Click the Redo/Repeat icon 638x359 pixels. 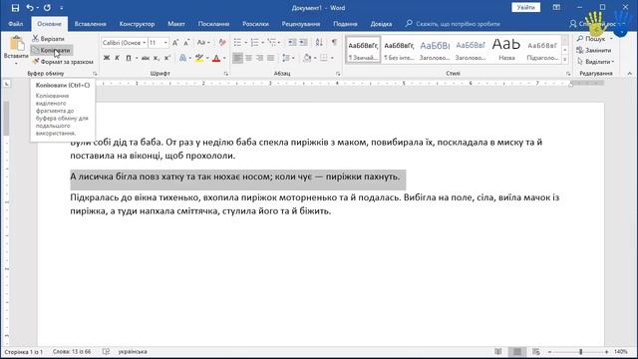click(x=47, y=8)
